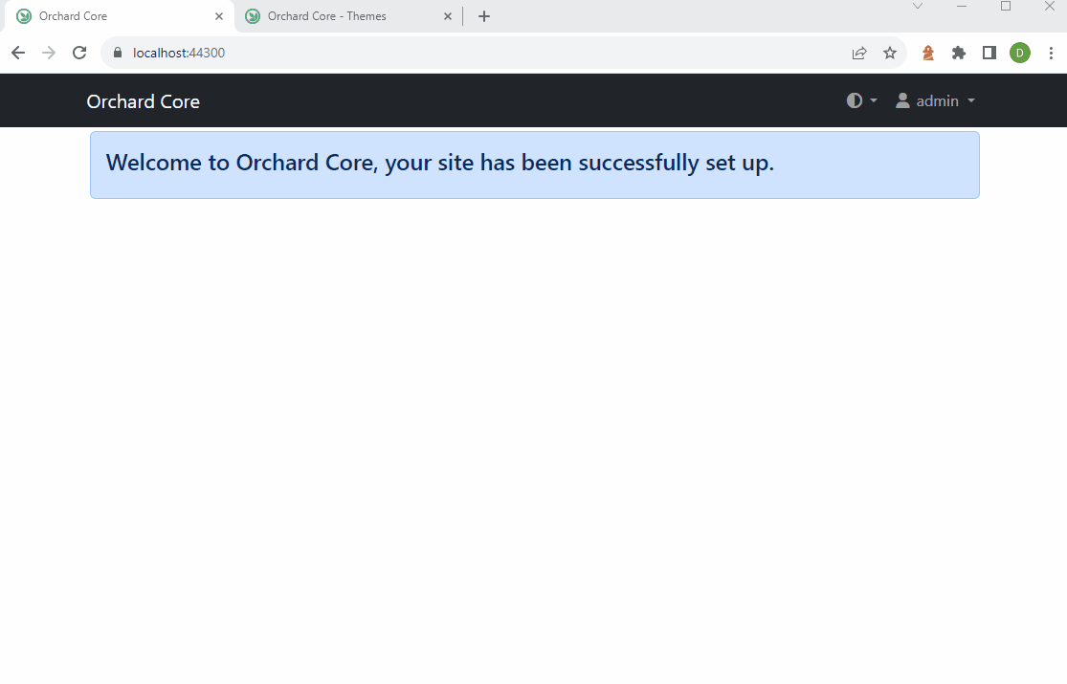The width and height of the screenshot is (1067, 684).
Task: Open the Chrome profile avatar D
Action: click(1020, 53)
